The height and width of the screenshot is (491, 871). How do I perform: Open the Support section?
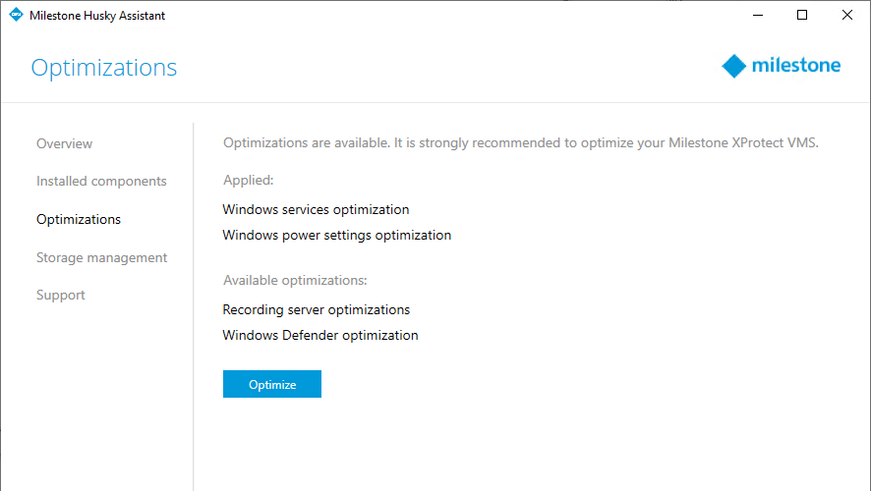pos(61,295)
